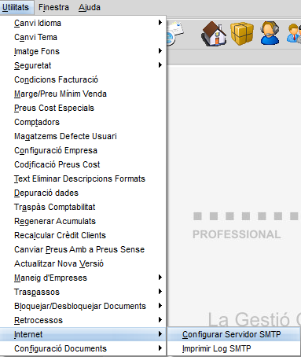The image size is (301, 357).
Task: Expand the Canvi Idioma submenu
Action: (x=83, y=23)
